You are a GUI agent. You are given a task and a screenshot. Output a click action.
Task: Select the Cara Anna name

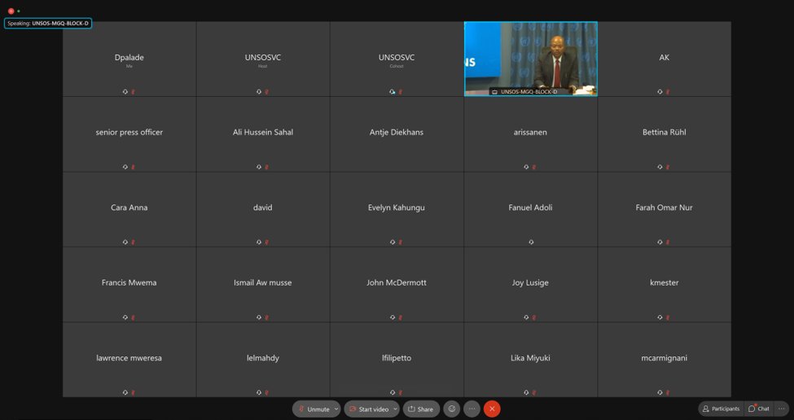click(129, 208)
